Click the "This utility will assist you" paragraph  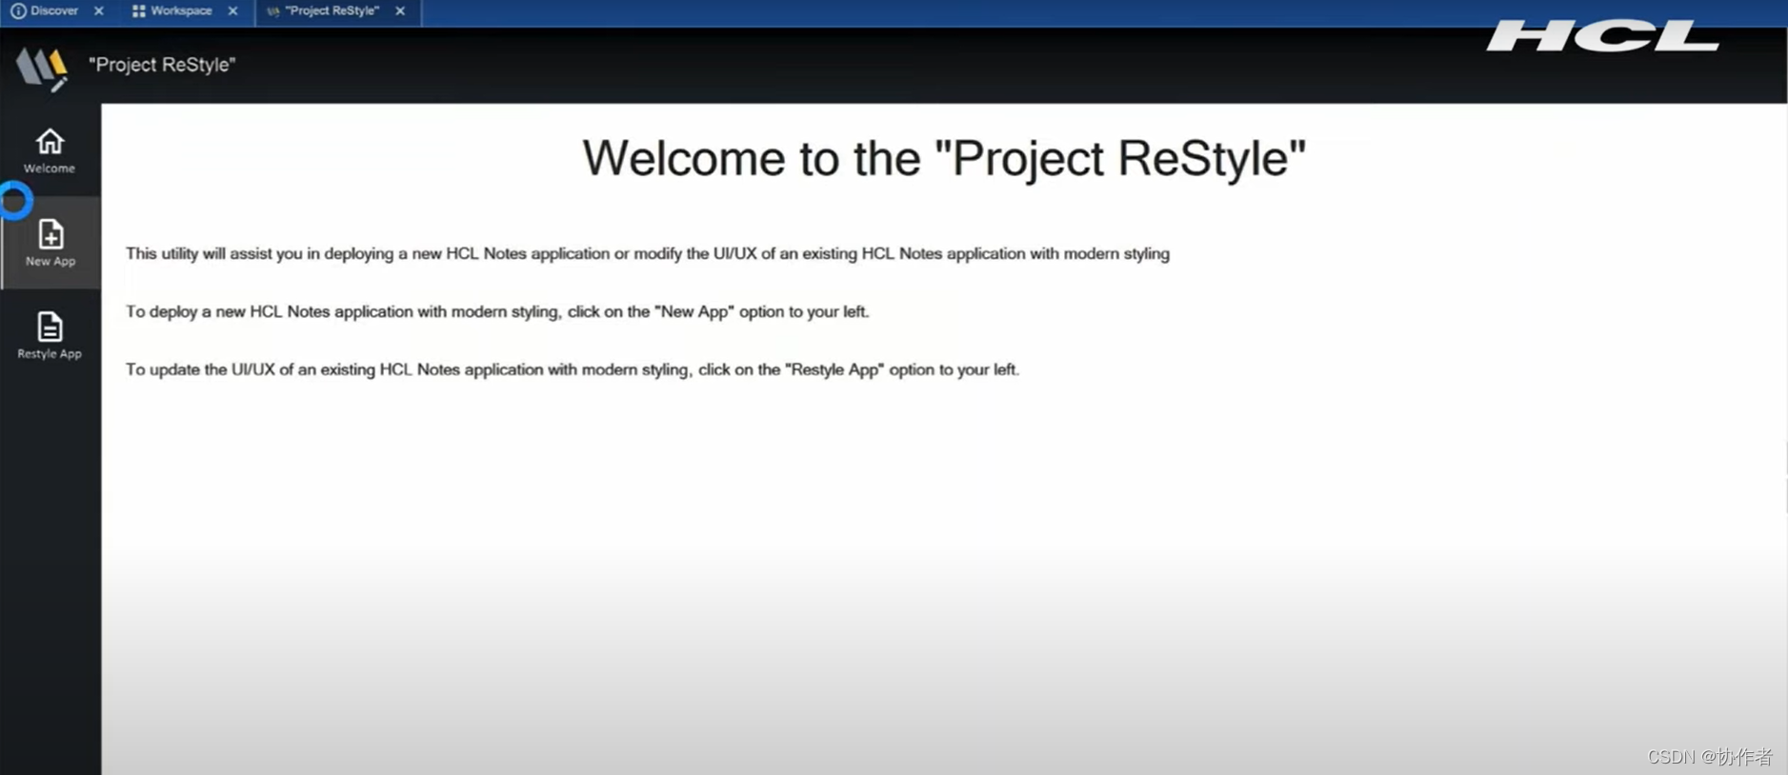click(648, 254)
